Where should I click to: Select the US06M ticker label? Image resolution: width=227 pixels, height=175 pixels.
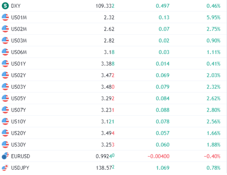(19, 52)
